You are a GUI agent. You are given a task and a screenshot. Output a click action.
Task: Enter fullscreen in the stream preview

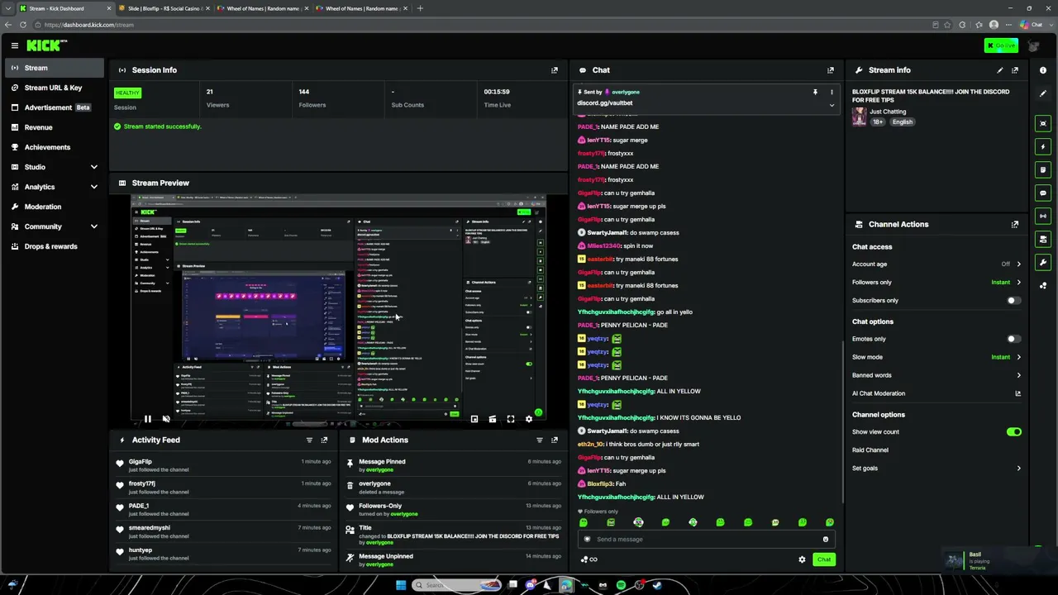[x=511, y=419]
